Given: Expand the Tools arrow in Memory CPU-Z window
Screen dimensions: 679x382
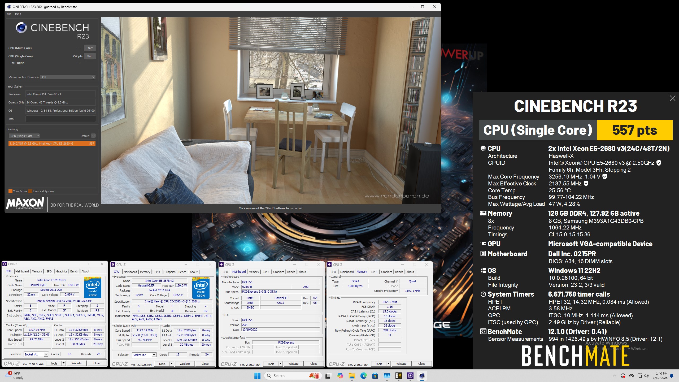Looking at the screenshot, I should pos(388,364).
